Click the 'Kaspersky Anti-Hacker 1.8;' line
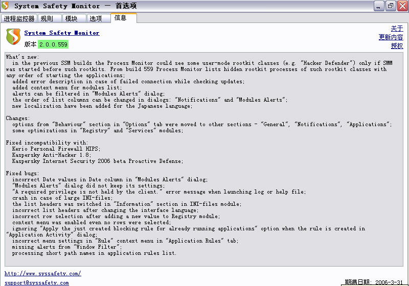The width and height of the screenshot is (409, 286). point(52,155)
